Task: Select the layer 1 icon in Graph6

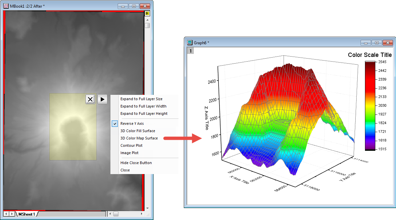Action: 190,50
